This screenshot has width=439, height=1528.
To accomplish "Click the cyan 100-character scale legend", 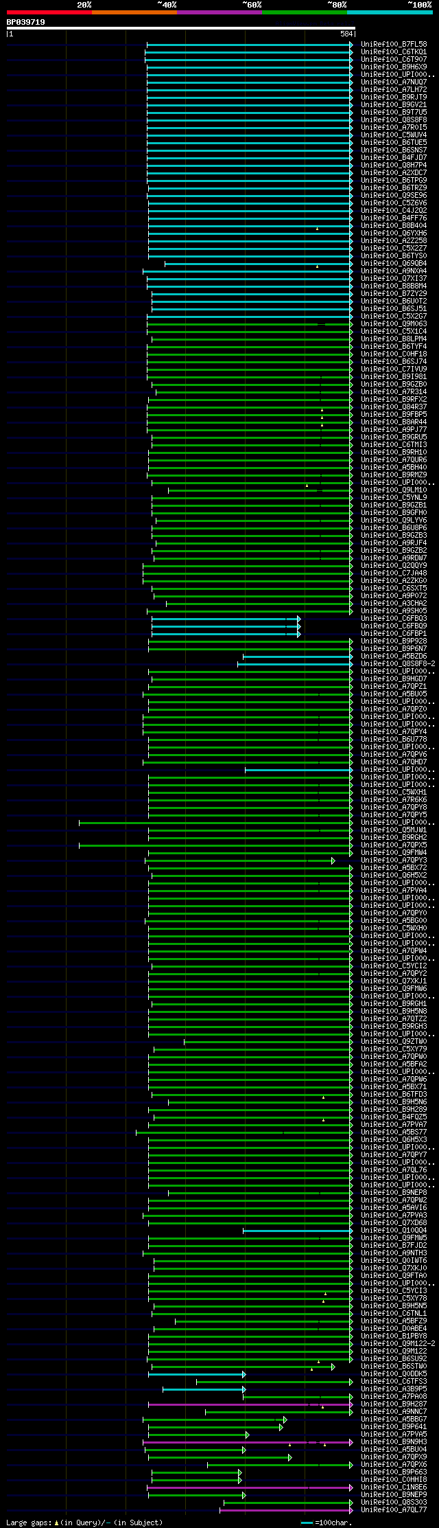I will 327,1523.
